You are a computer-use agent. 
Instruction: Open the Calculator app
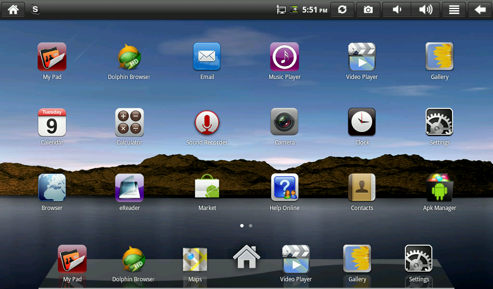(129, 122)
